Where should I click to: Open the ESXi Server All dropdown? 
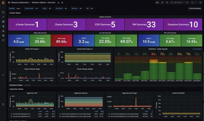coord(66,8)
